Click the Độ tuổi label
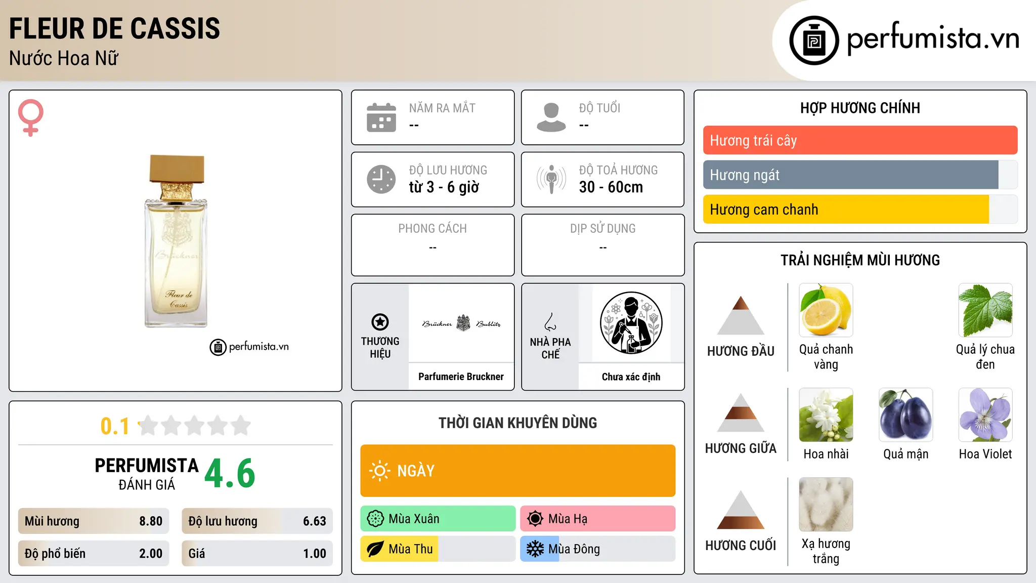The width and height of the screenshot is (1036, 583). [599, 108]
